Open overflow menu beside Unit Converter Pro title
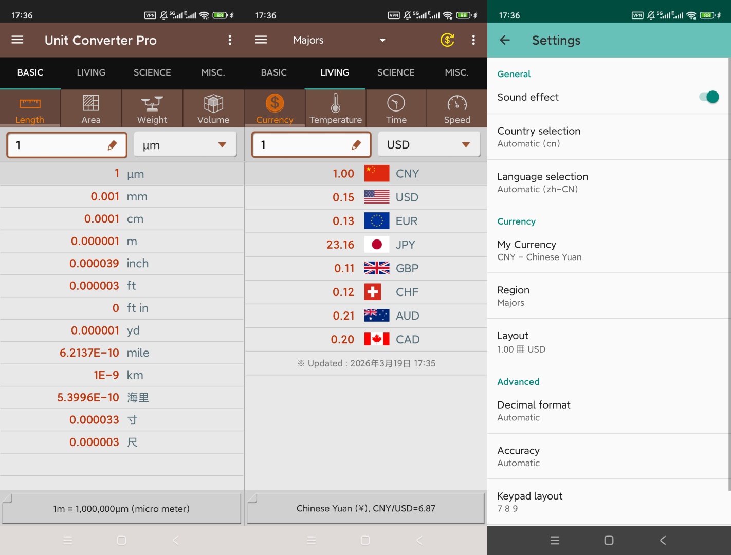The image size is (731, 555). [x=230, y=40]
